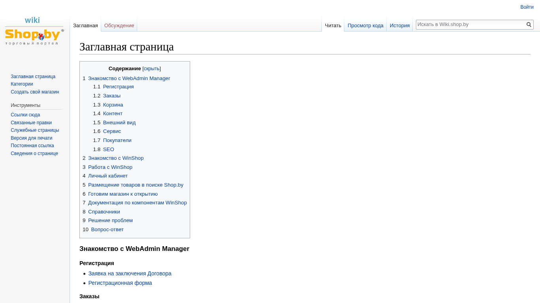The height and width of the screenshot is (303, 540).
Task: Go to Решение проблем in contents
Action: click(110, 221)
